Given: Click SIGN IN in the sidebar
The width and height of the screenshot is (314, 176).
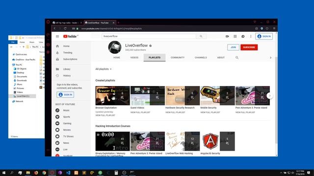Looking at the screenshot, I should click(65, 94).
